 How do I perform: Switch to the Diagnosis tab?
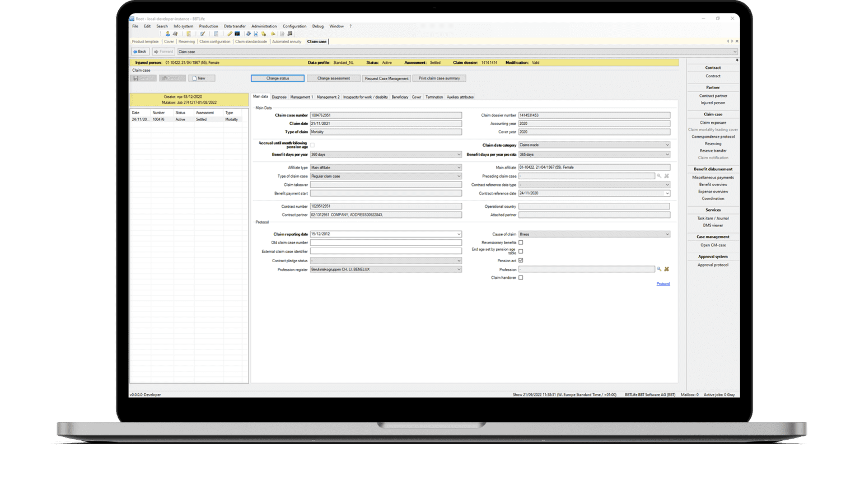[278, 96]
